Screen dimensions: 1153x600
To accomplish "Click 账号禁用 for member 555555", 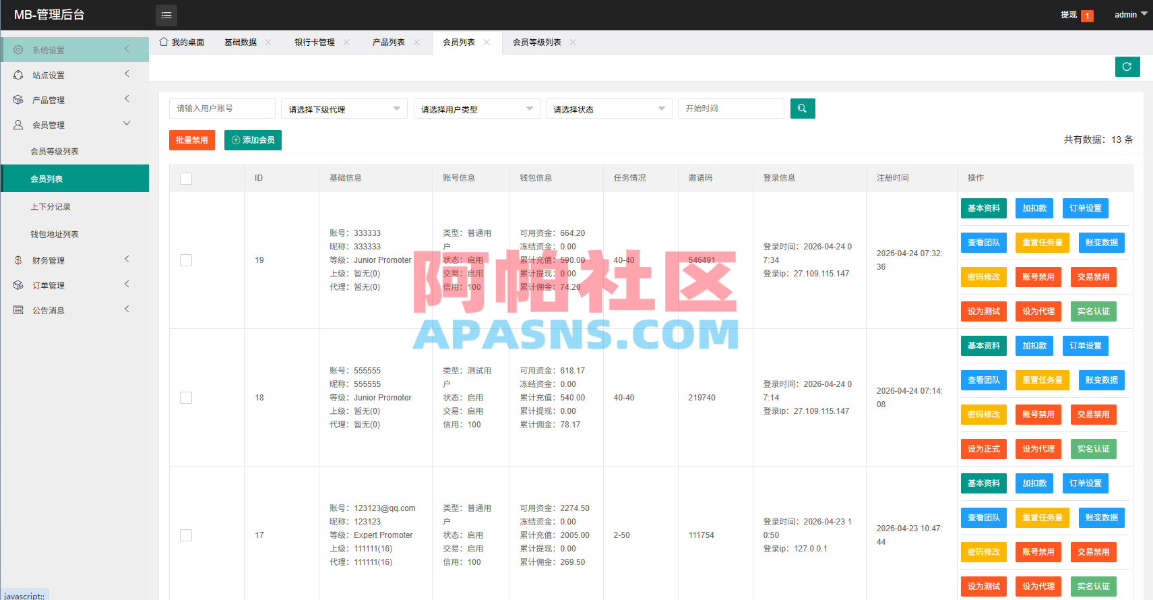I will (1038, 415).
